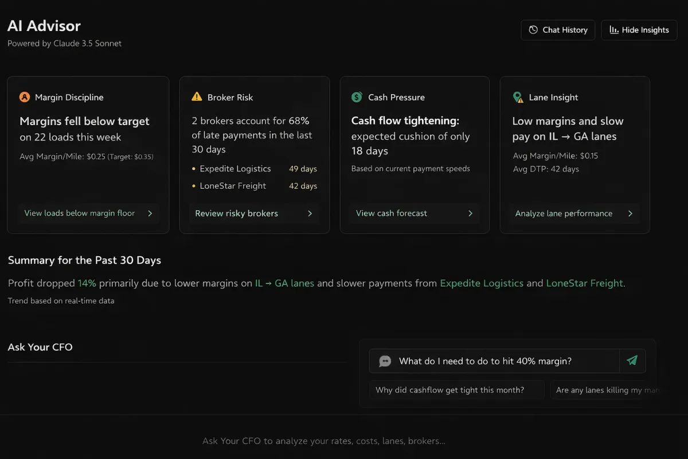
Task: Open the LoneStar Freight summary link
Action: (585, 283)
